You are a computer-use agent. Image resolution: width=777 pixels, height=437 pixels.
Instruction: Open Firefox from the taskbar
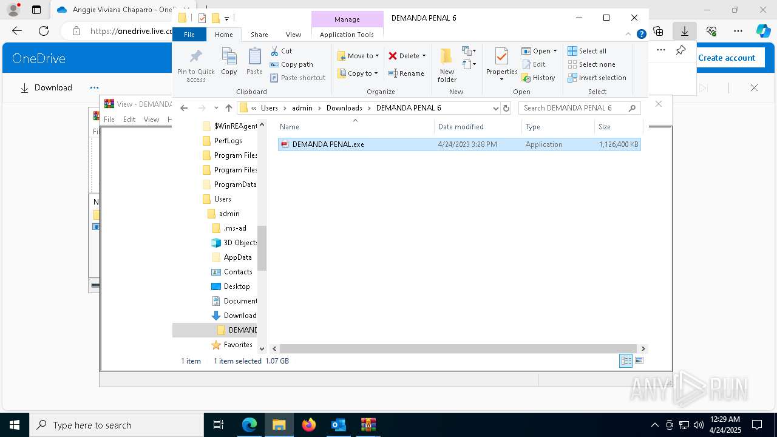pos(309,425)
